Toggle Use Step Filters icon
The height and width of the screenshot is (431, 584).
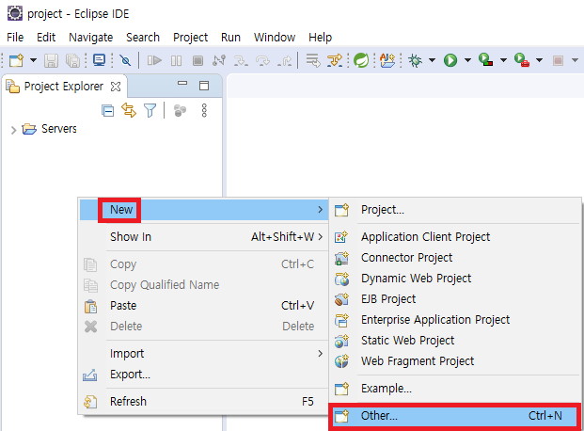[x=335, y=60]
